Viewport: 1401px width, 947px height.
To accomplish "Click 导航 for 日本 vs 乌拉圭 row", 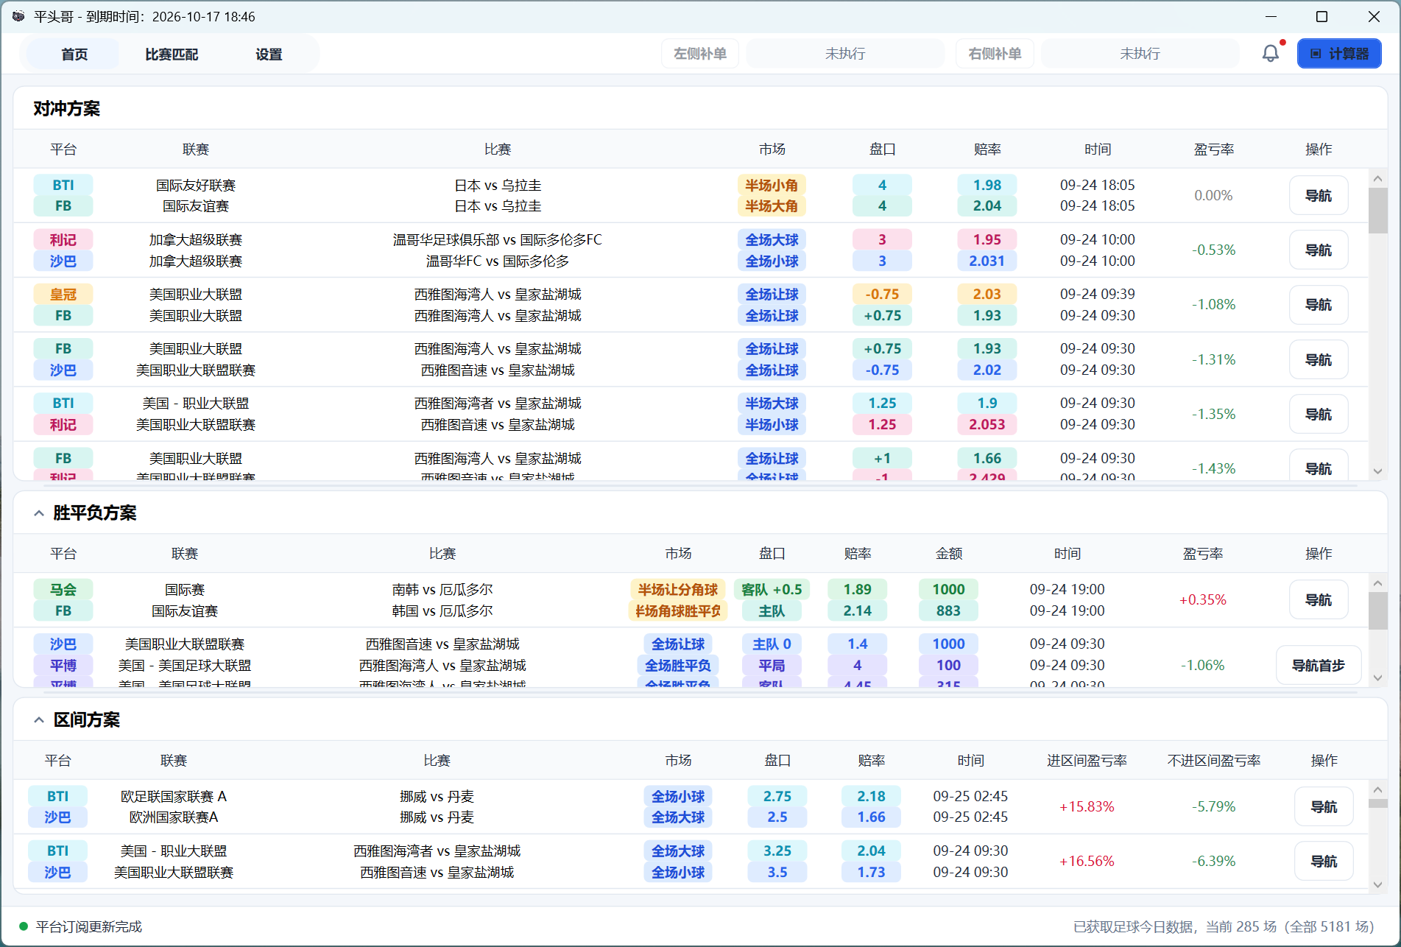I will 1319,196.
